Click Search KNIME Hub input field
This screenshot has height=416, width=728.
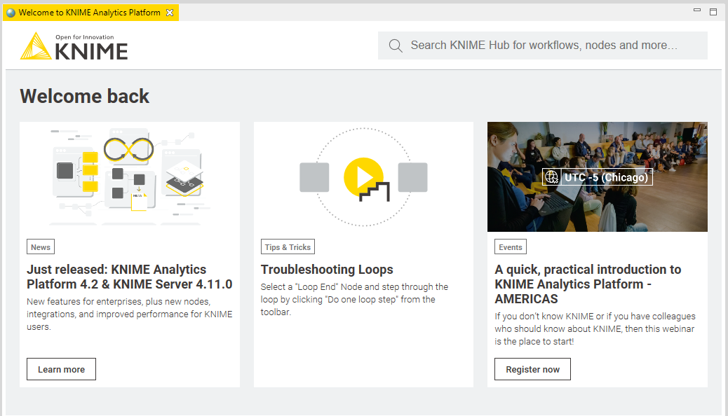coord(542,46)
